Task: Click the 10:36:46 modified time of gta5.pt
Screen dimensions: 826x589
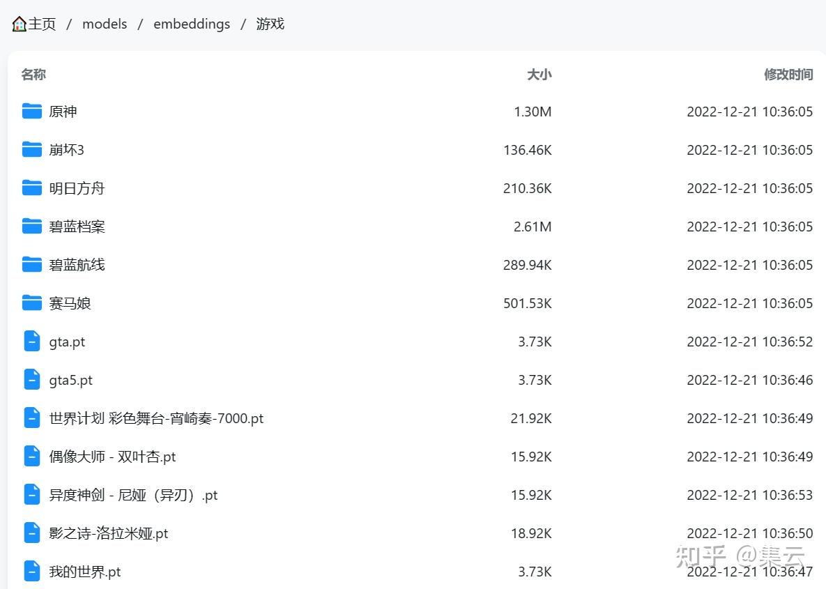Action: point(788,380)
